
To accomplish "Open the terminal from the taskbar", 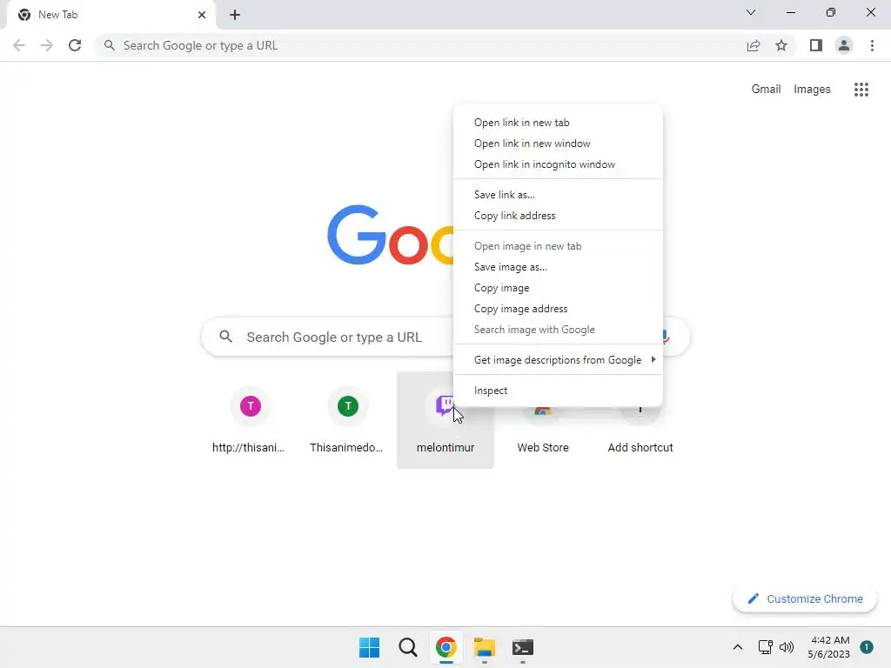I will [x=522, y=647].
